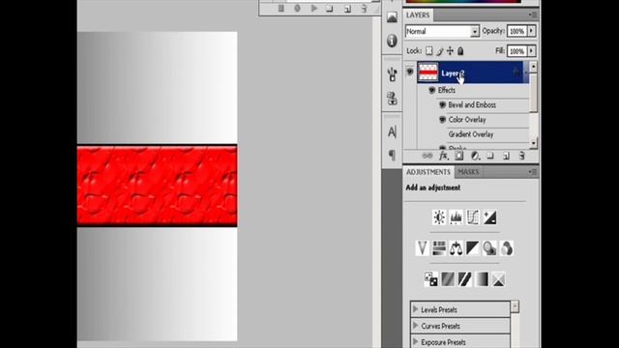Viewport: 619px width, 348px height.
Task: Hide the Bevel and Emboss effect
Action: (442, 105)
